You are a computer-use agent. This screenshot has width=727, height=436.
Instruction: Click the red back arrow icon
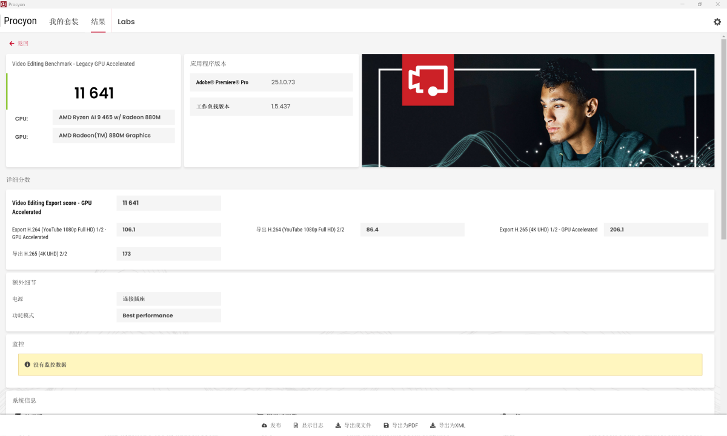(12, 44)
